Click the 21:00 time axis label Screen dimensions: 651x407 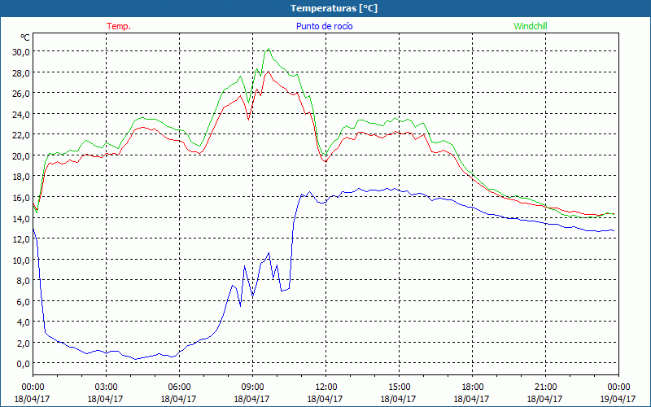pyautogui.click(x=545, y=387)
